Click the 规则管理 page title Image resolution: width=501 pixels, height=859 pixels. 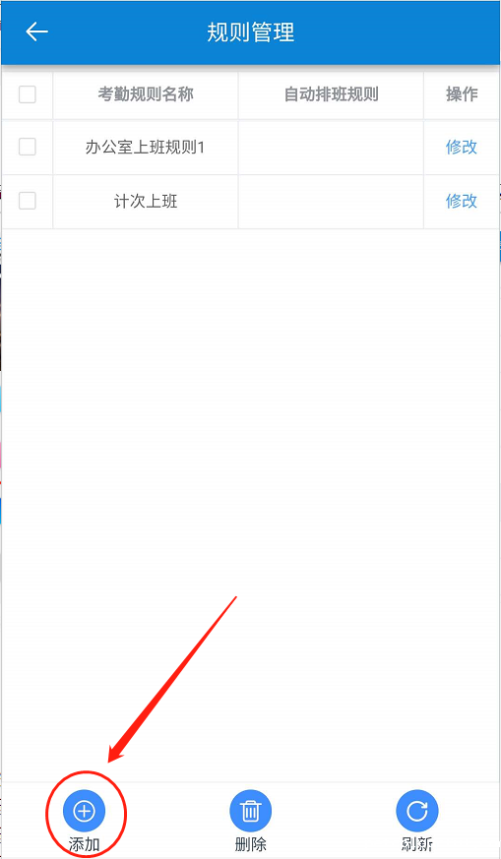[250, 32]
